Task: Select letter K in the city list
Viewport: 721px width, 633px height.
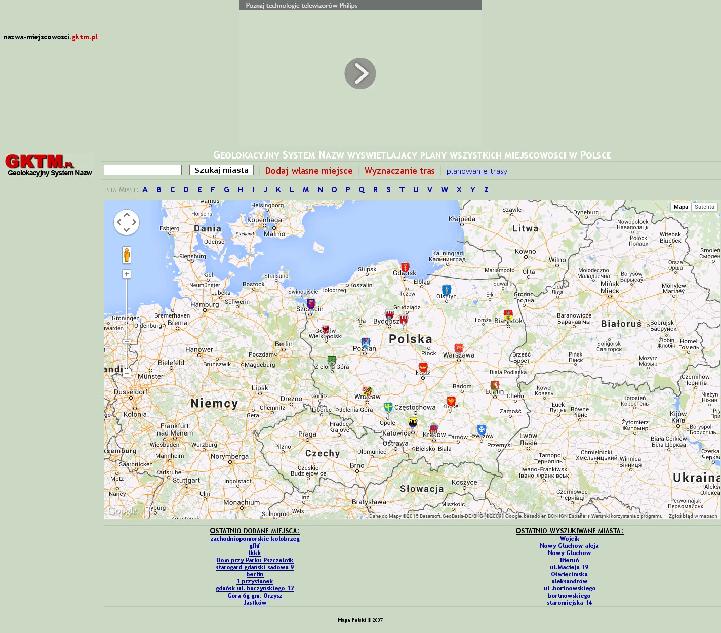Action: (x=278, y=190)
